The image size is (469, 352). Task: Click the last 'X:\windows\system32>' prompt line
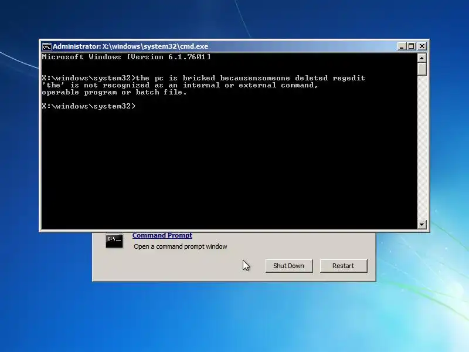(89, 106)
